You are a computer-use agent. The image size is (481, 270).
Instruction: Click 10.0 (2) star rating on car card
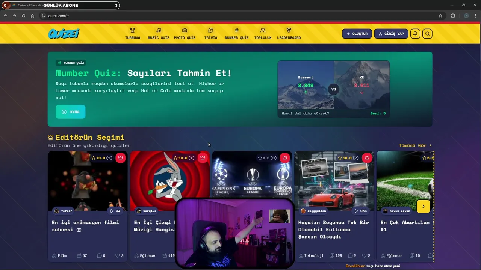tap(348, 158)
